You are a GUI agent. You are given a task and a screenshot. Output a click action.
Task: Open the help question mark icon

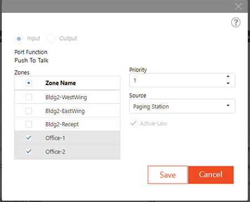click(x=236, y=22)
